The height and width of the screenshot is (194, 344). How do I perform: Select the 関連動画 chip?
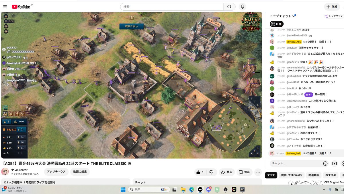pos(314,175)
